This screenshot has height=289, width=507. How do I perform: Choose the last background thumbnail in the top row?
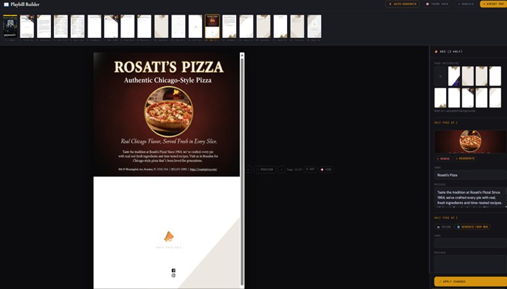point(495,76)
